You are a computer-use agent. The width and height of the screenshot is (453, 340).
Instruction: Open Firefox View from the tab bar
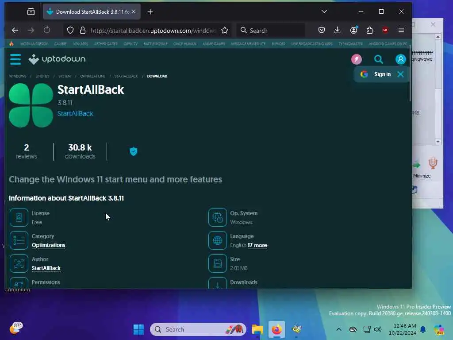point(31,12)
